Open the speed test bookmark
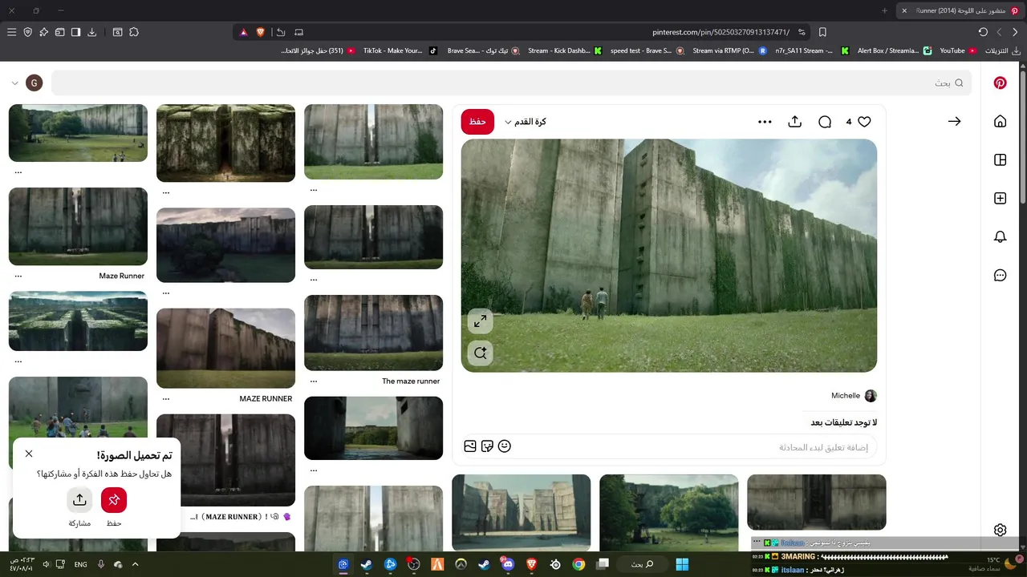This screenshot has height=577, width=1027. [647, 50]
